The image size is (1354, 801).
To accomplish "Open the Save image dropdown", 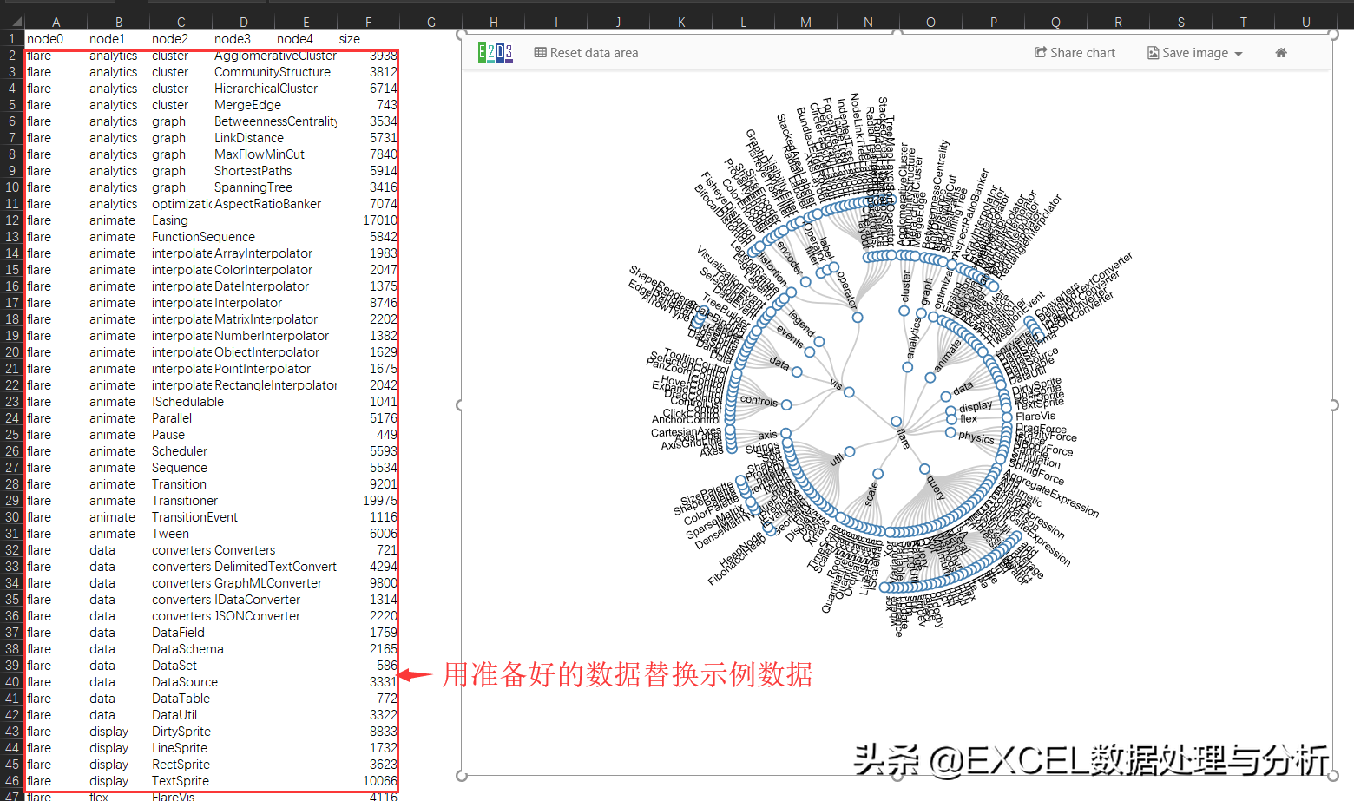I will click(1195, 53).
